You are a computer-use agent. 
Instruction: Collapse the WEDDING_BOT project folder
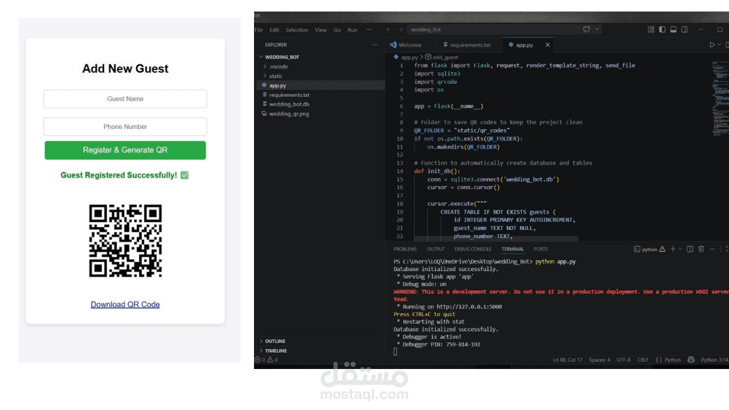click(x=320, y=57)
